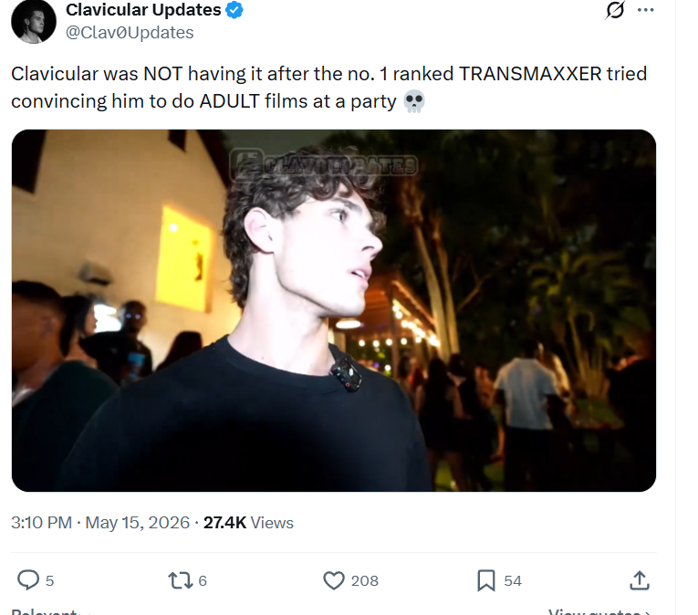
Task: Open the View quotes link
Action: coord(599,612)
